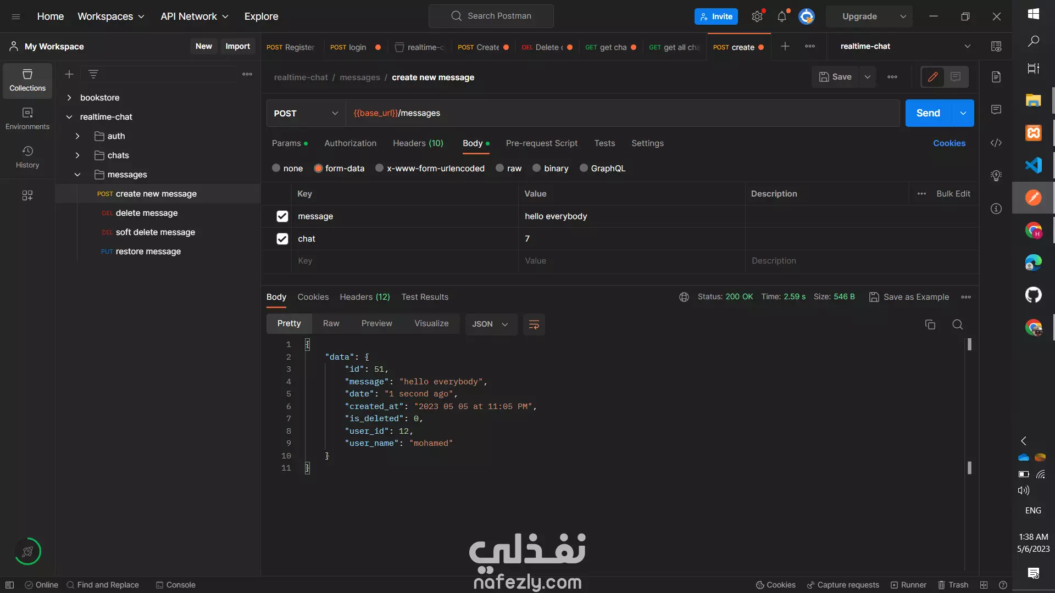Open the realtime-chat environment selector
Viewport: 1055px width, 593px height.
906,47
